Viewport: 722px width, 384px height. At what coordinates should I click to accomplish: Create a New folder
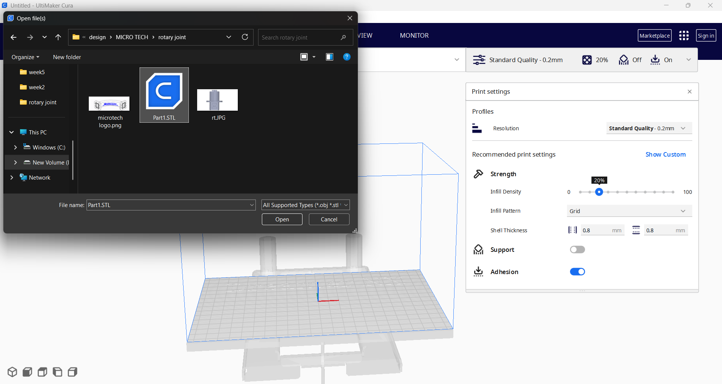coord(67,57)
